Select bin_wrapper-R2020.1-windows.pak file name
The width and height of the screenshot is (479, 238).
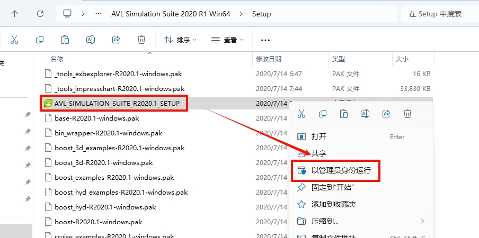pyautogui.click(x=109, y=133)
